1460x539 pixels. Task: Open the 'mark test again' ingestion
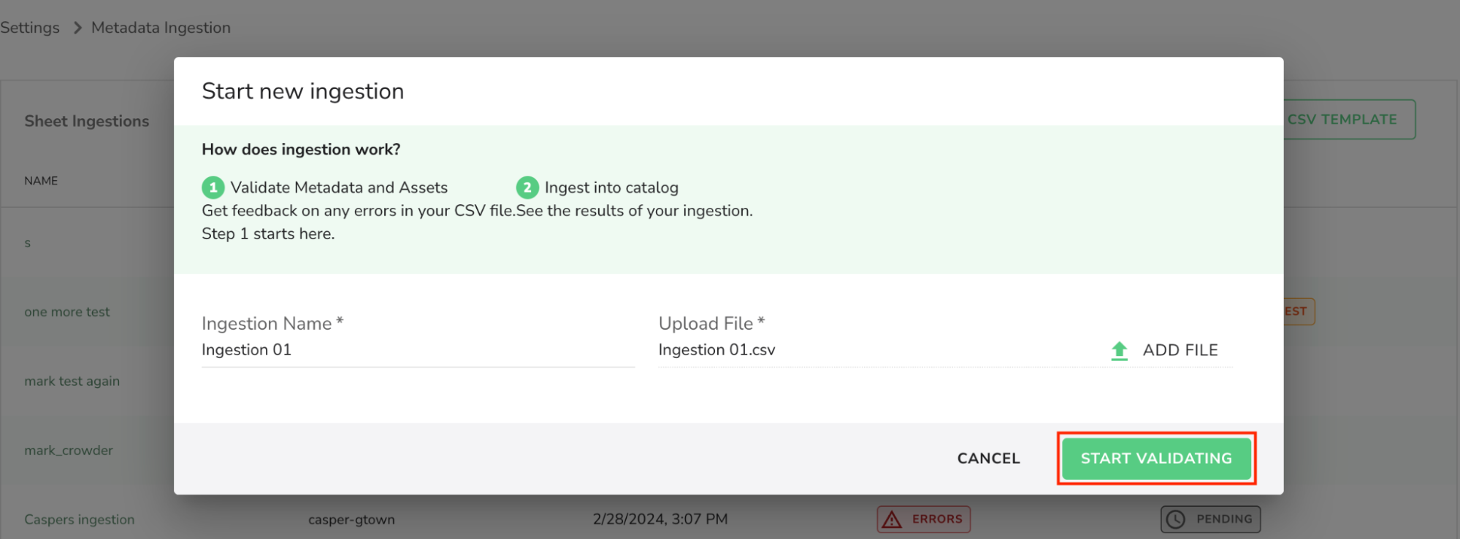click(72, 381)
